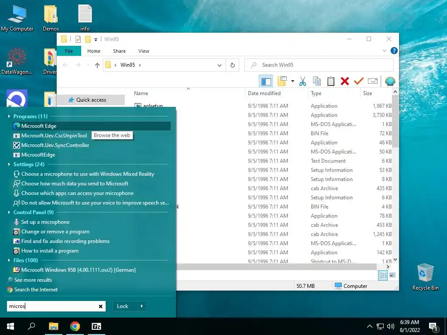Open the Windows 95B German file result

(x=75, y=270)
